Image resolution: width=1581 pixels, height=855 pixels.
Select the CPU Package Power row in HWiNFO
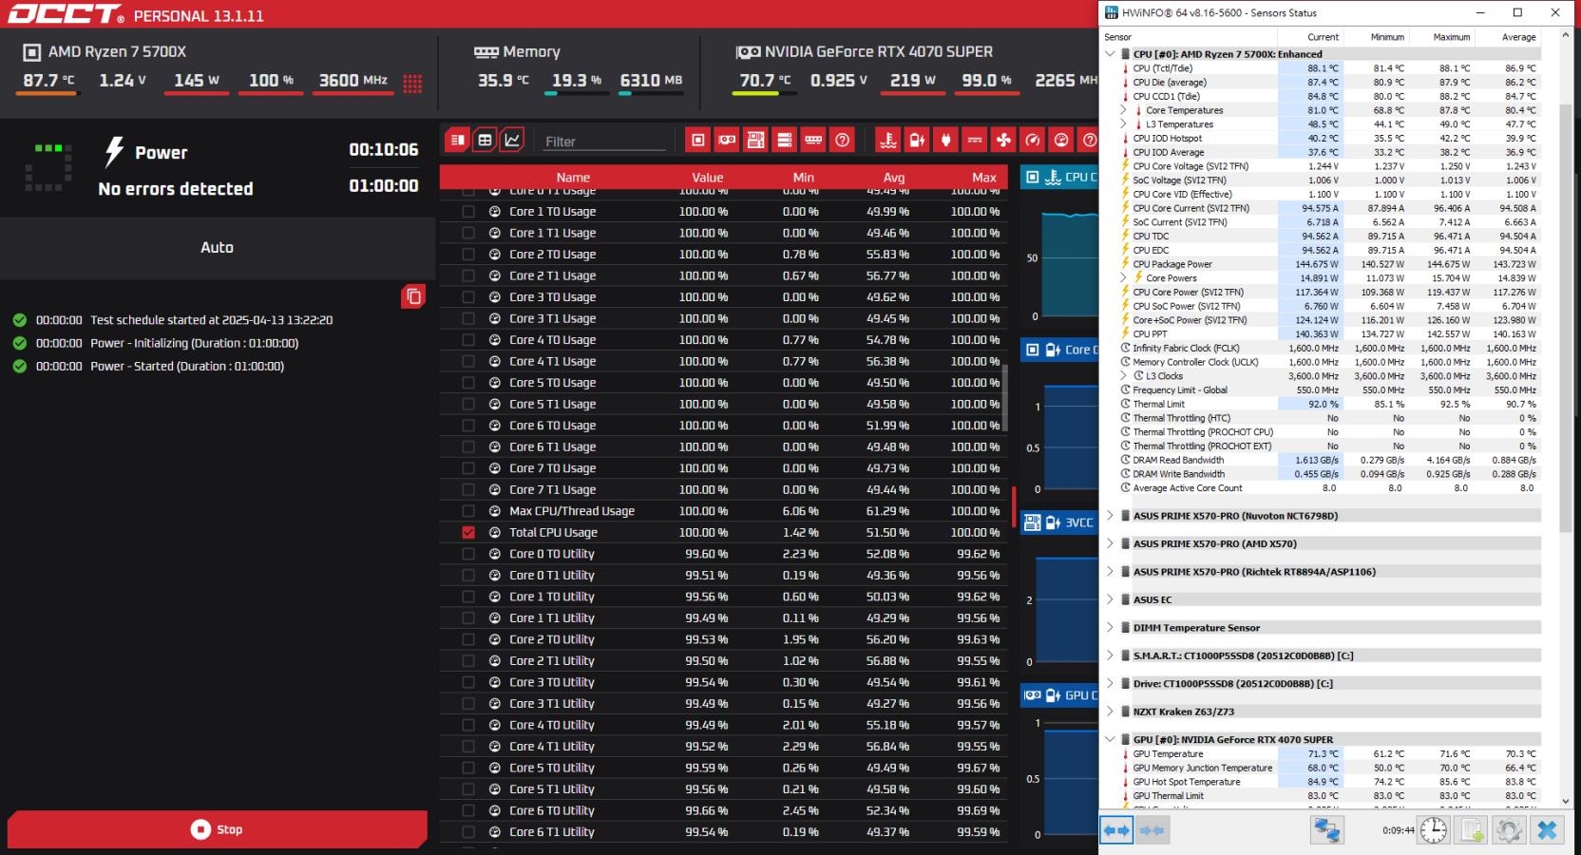tap(1330, 264)
